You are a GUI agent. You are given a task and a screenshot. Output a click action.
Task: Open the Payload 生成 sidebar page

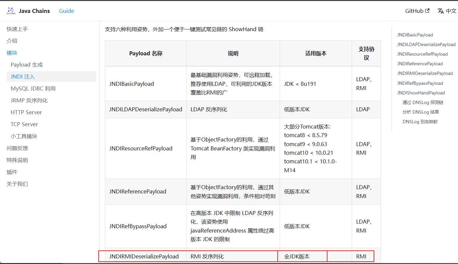pos(27,65)
